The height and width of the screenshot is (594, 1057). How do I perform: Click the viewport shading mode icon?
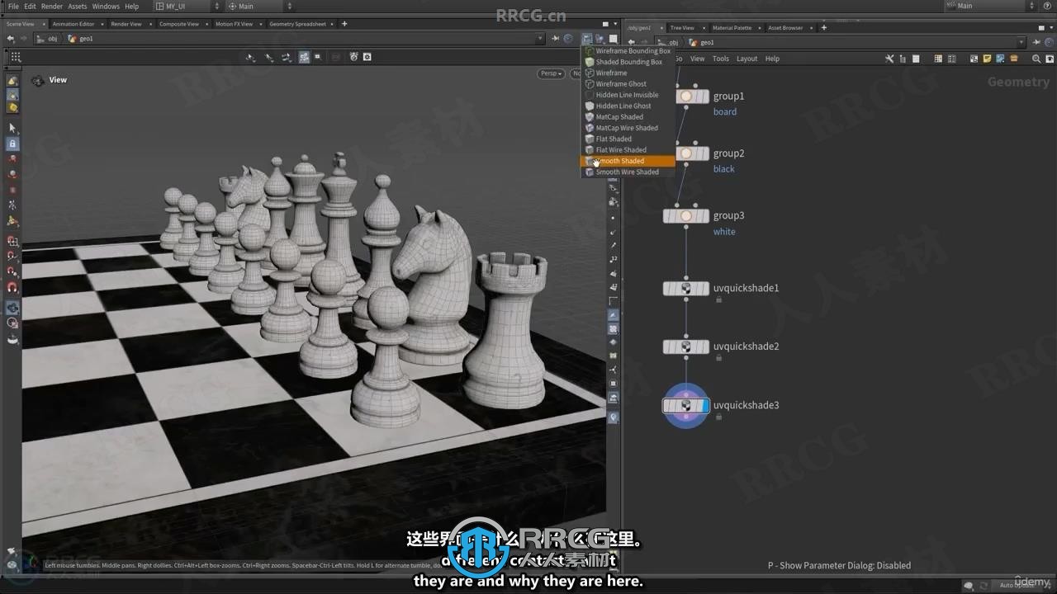(587, 39)
